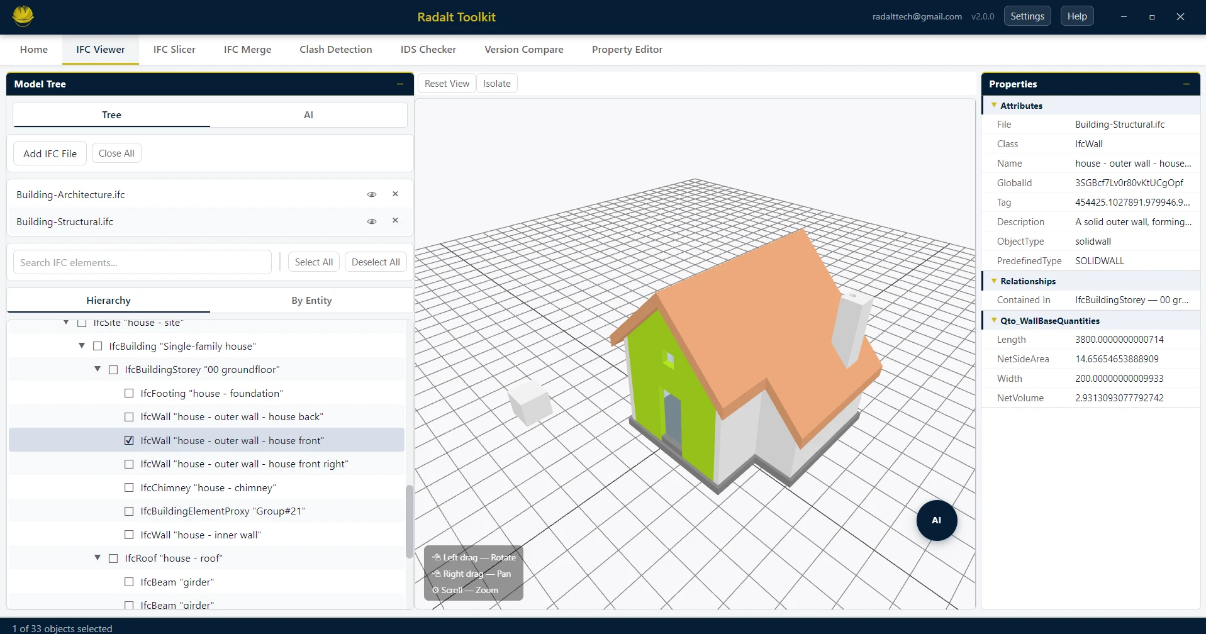Switch to the By Entity view

click(x=311, y=300)
